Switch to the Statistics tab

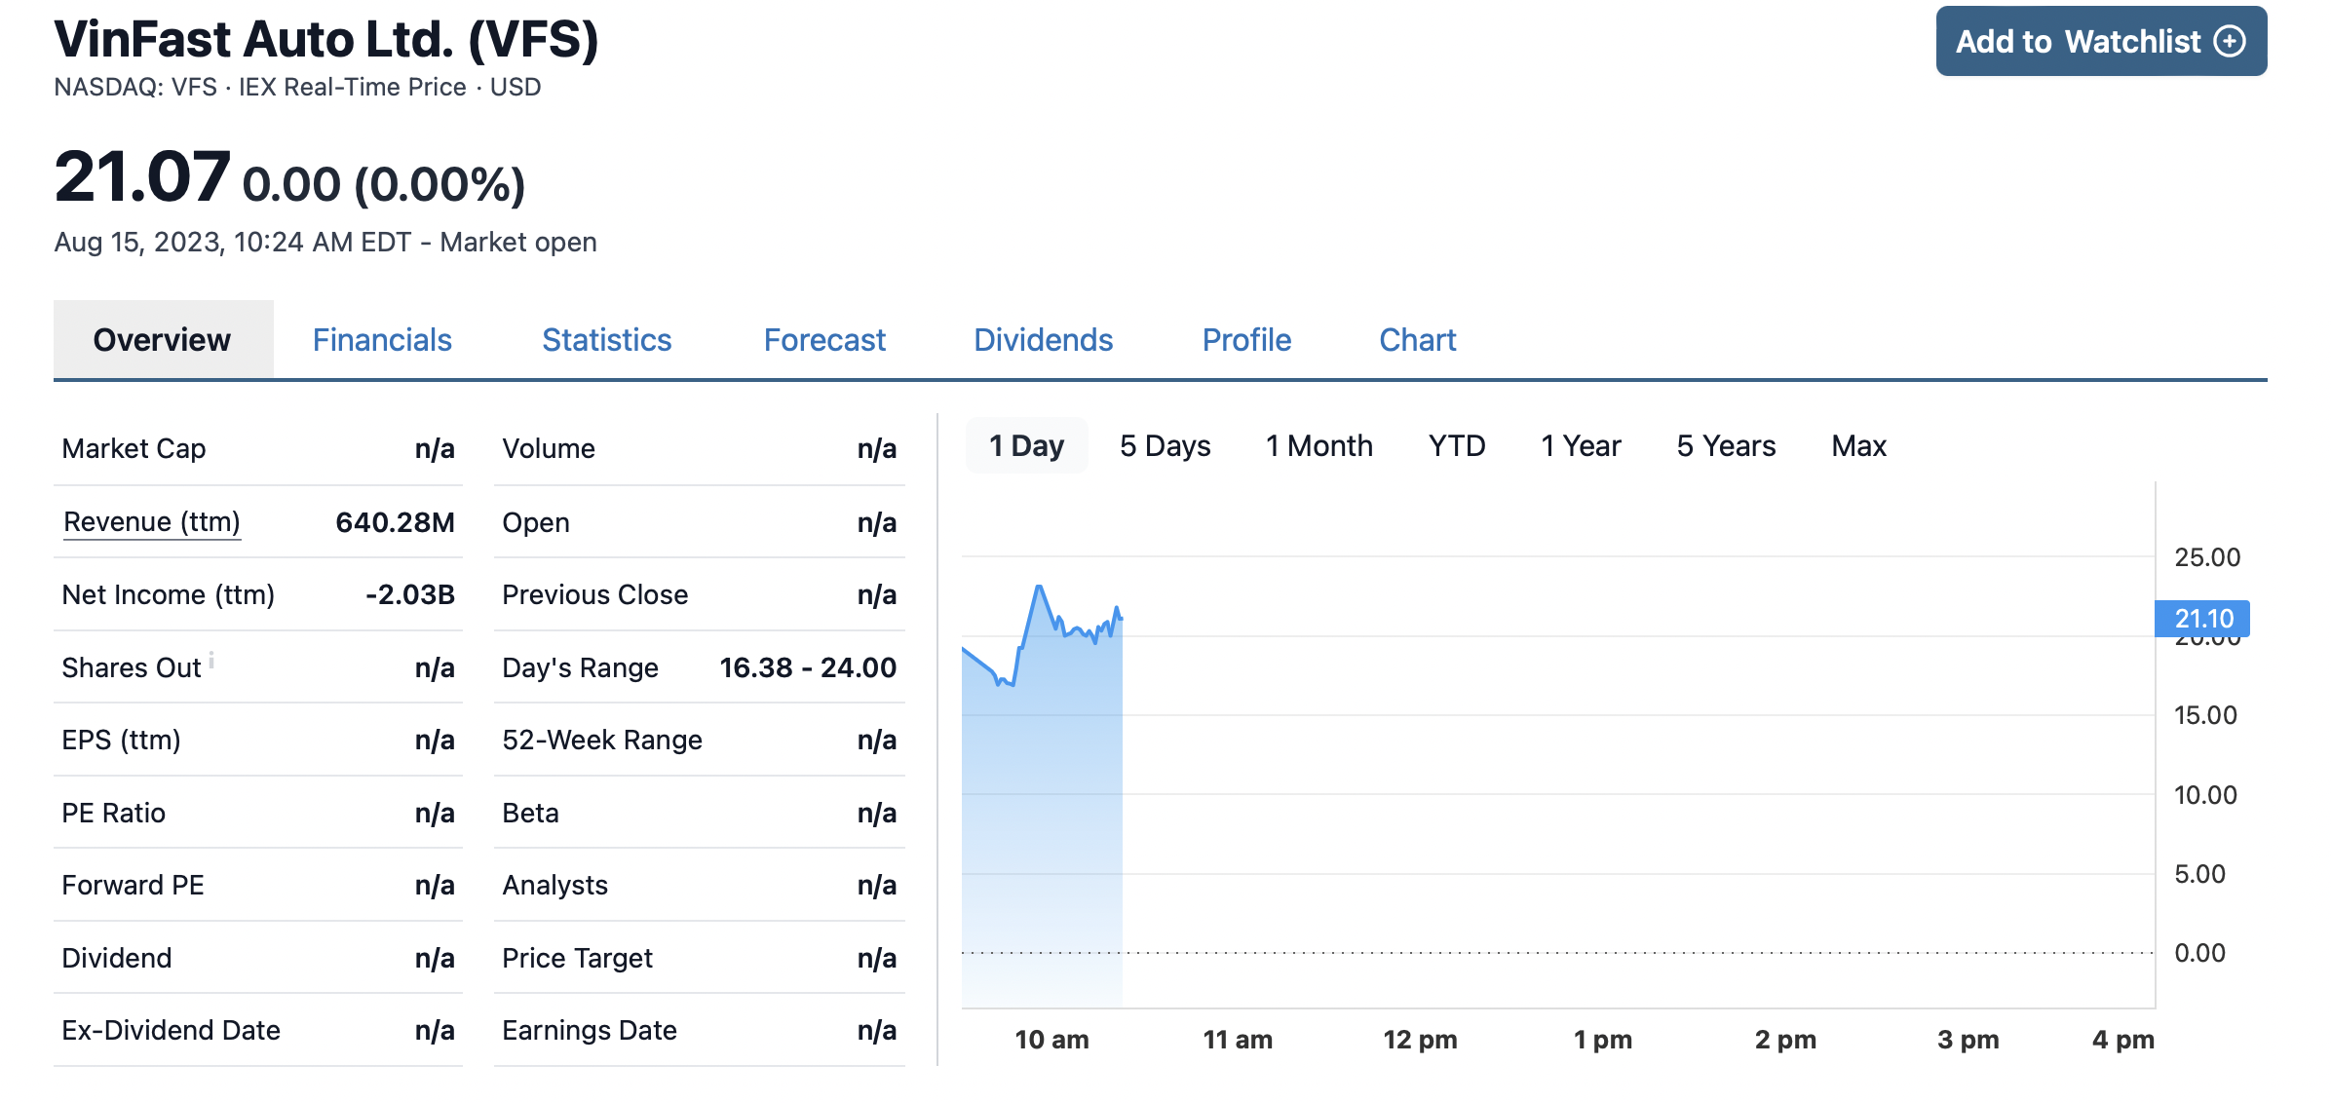coord(606,340)
